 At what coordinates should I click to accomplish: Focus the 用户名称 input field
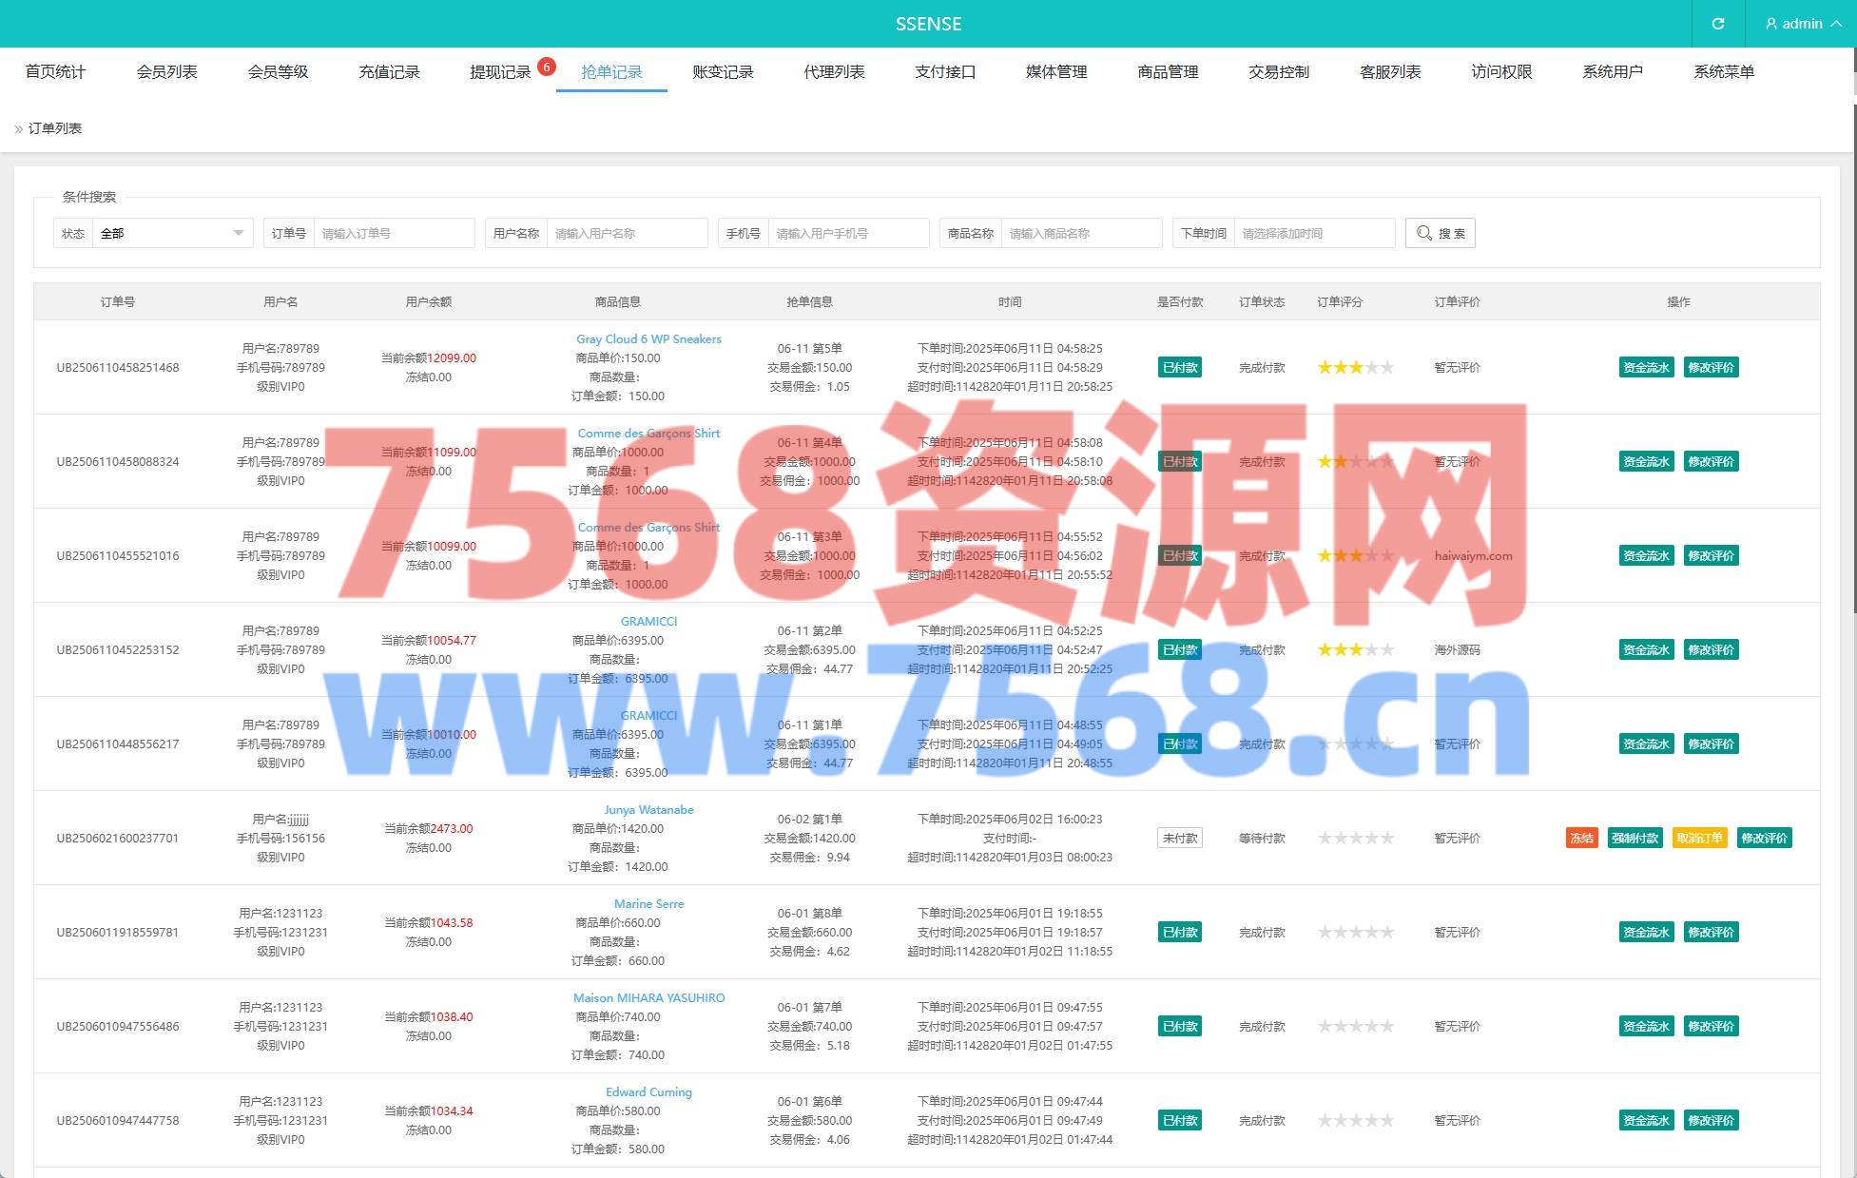627,233
